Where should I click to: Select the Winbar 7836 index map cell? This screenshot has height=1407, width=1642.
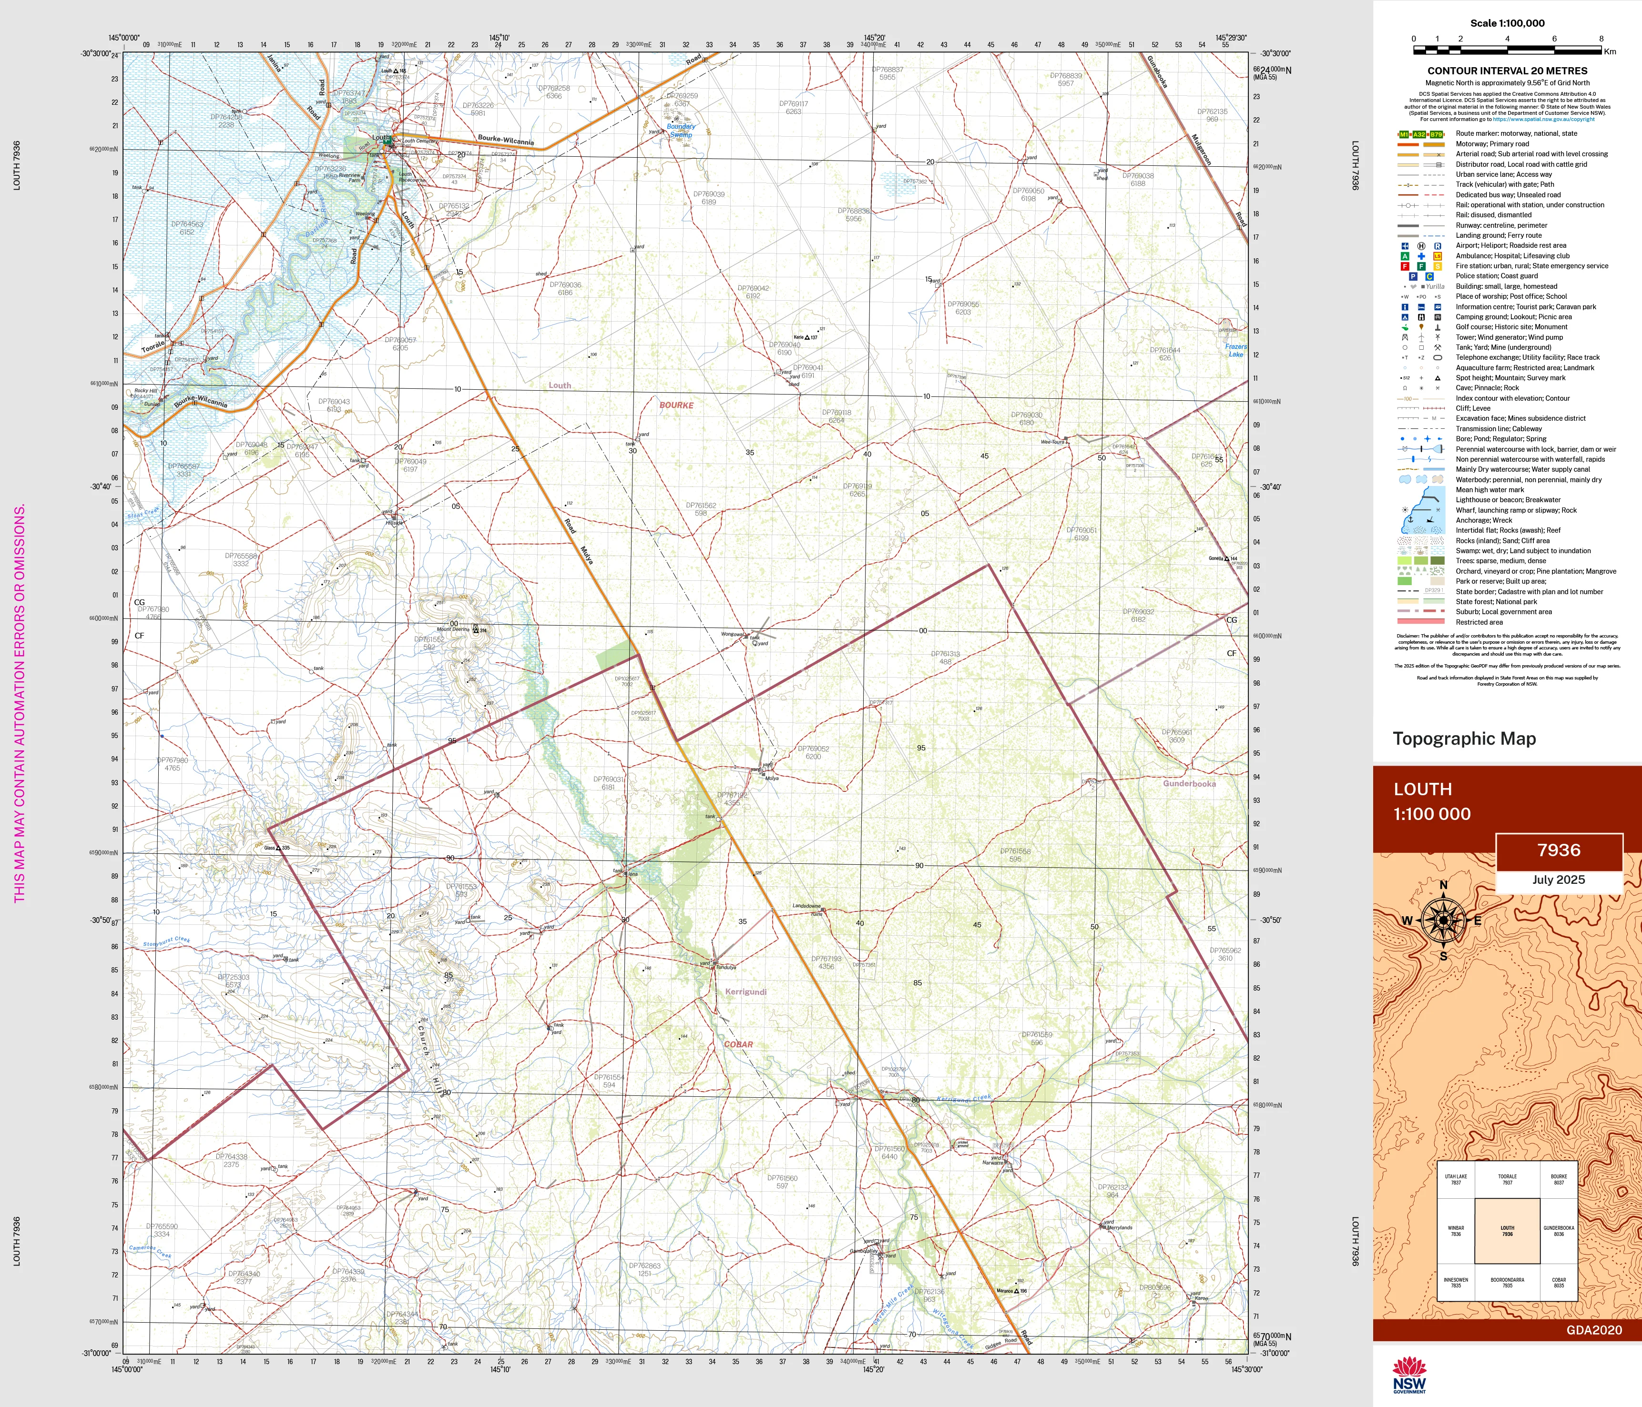(x=1456, y=1230)
